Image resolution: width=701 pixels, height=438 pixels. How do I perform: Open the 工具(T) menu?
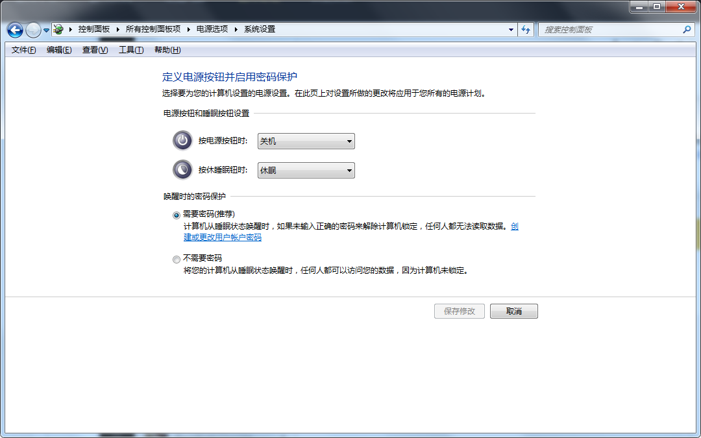tap(130, 50)
